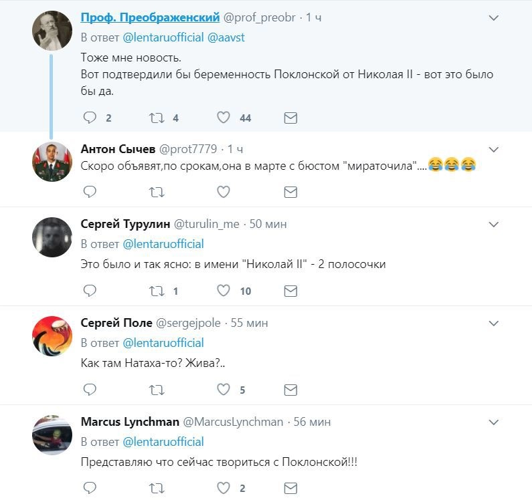The height and width of the screenshot is (502, 532).
Task: Reply to Проф. Преображенский's tweet
Action: [90, 118]
